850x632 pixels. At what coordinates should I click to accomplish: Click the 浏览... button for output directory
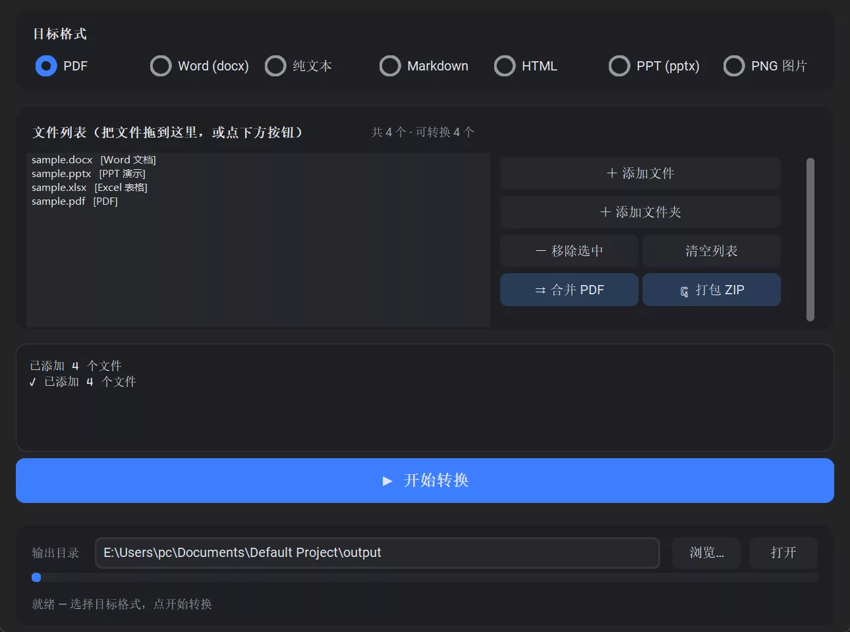(706, 553)
